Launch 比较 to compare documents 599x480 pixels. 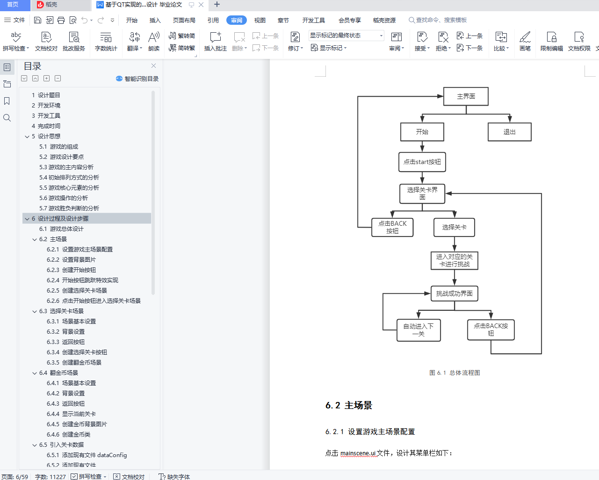point(500,41)
